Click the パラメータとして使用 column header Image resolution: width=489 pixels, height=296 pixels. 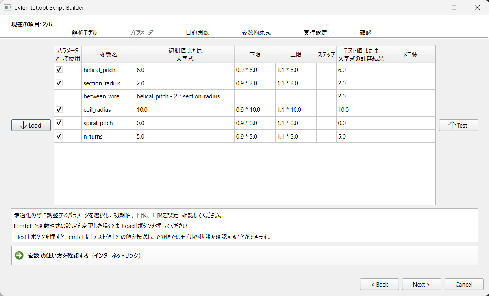(x=68, y=54)
